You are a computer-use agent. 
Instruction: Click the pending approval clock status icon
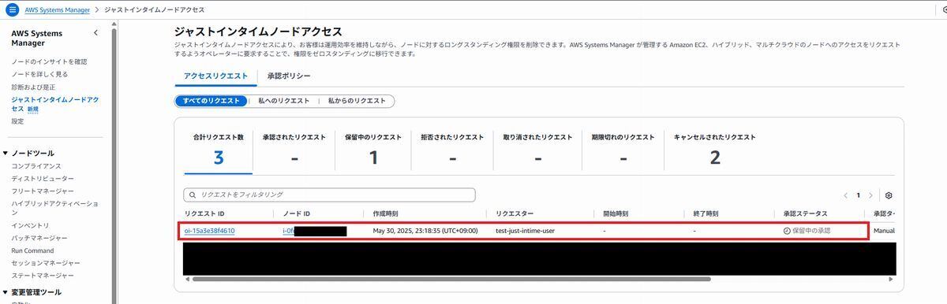click(787, 231)
